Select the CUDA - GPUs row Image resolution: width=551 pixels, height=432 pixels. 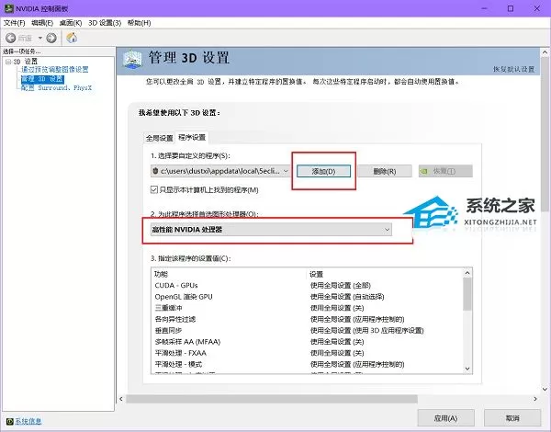(x=309, y=285)
